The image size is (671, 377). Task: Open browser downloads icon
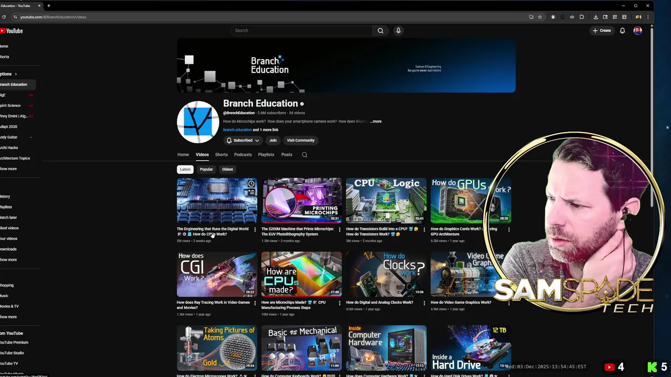pos(596,17)
